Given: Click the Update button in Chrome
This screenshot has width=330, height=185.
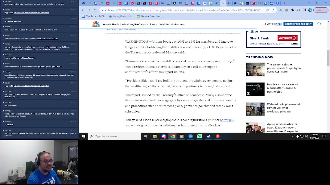Looking at the screenshot, I should [x=321, y=10].
